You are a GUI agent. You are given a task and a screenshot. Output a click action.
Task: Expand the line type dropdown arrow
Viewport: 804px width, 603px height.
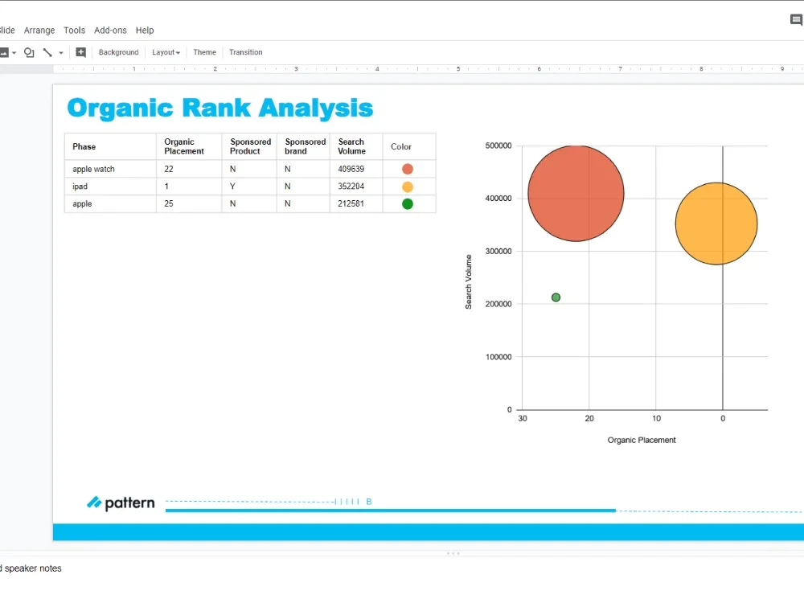click(x=61, y=53)
